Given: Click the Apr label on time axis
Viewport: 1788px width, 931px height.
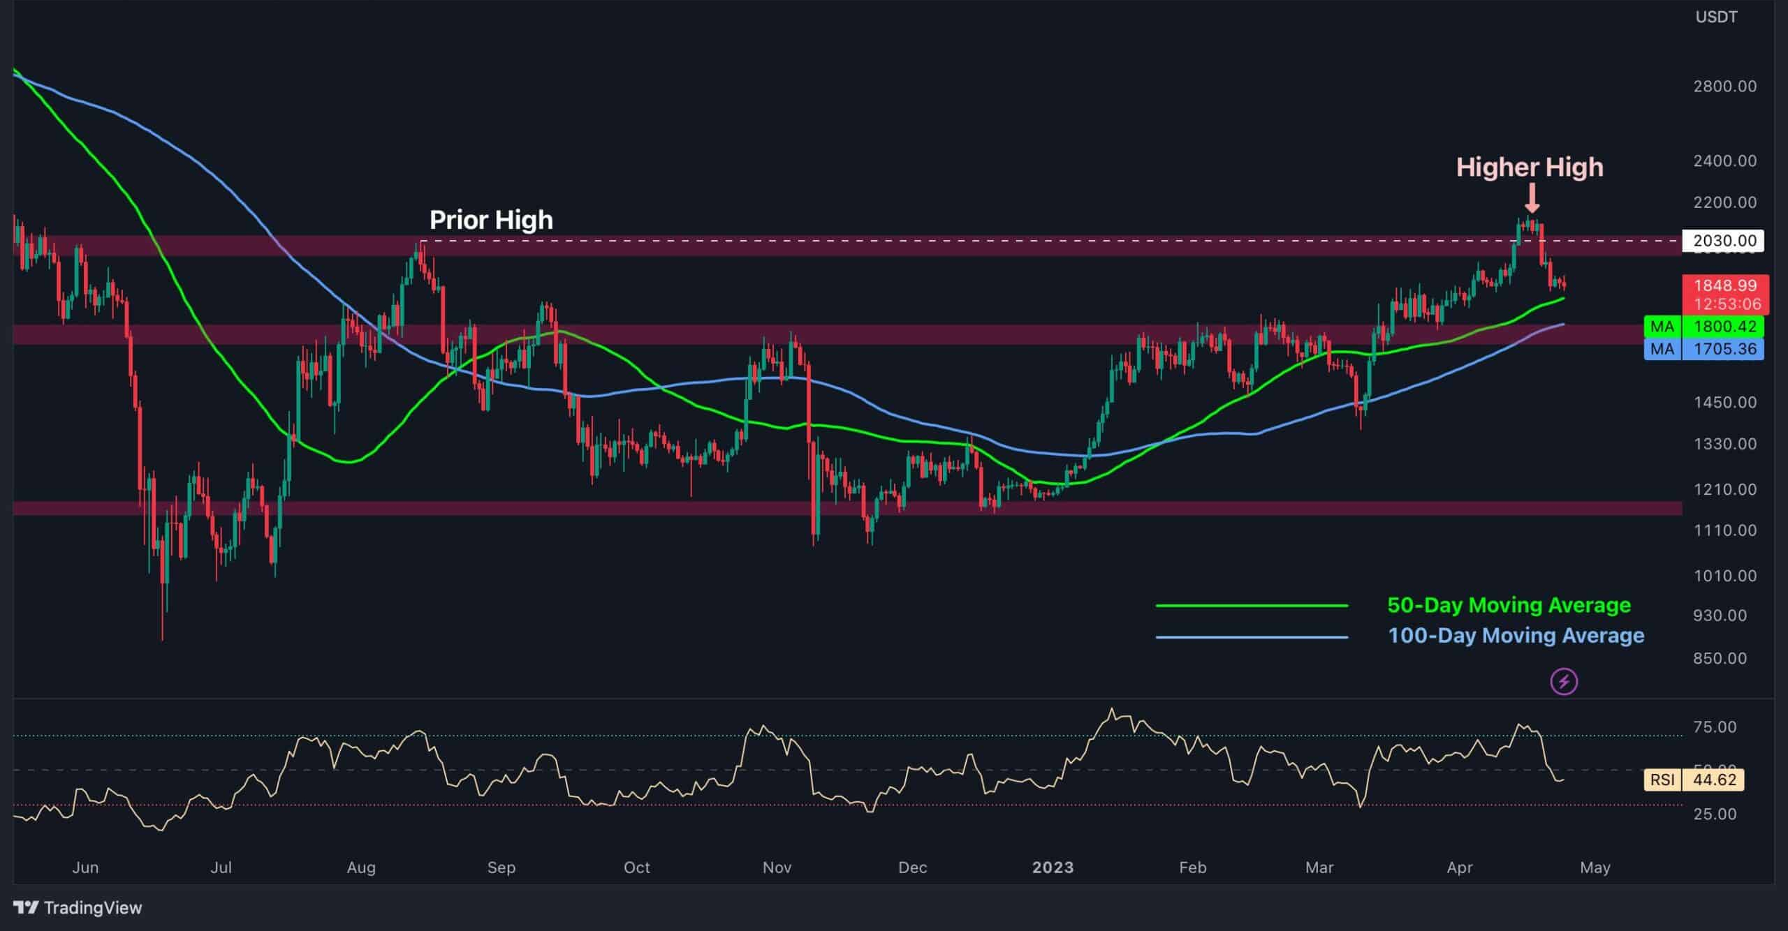Looking at the screenshot, I should (1459, 867).
